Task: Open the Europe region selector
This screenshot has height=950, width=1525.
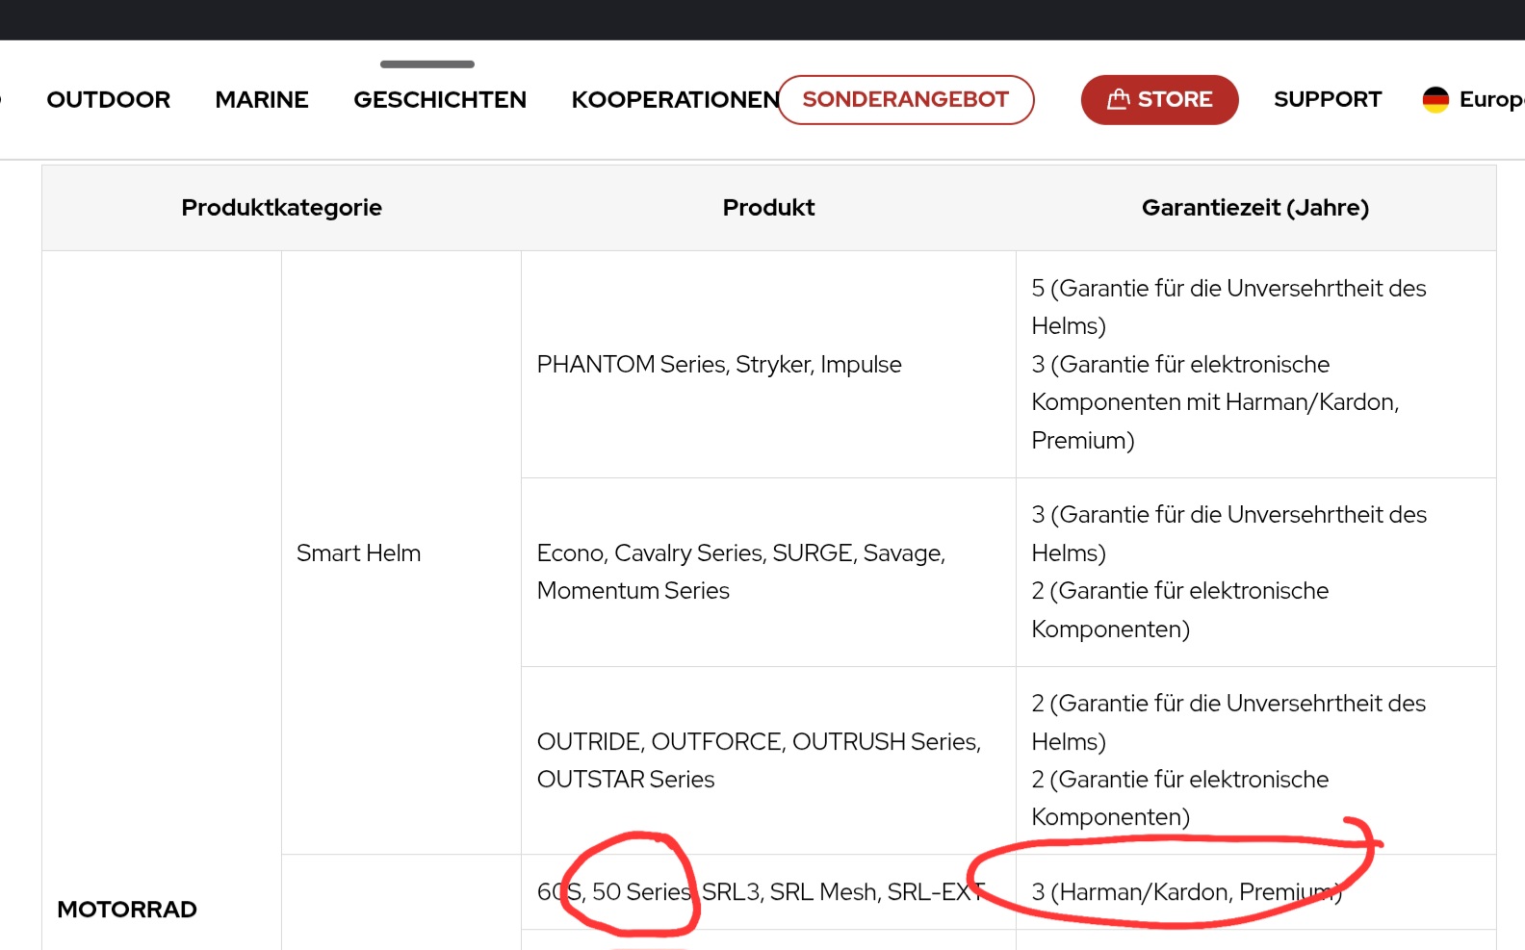Action: [x=1473, y=99]
